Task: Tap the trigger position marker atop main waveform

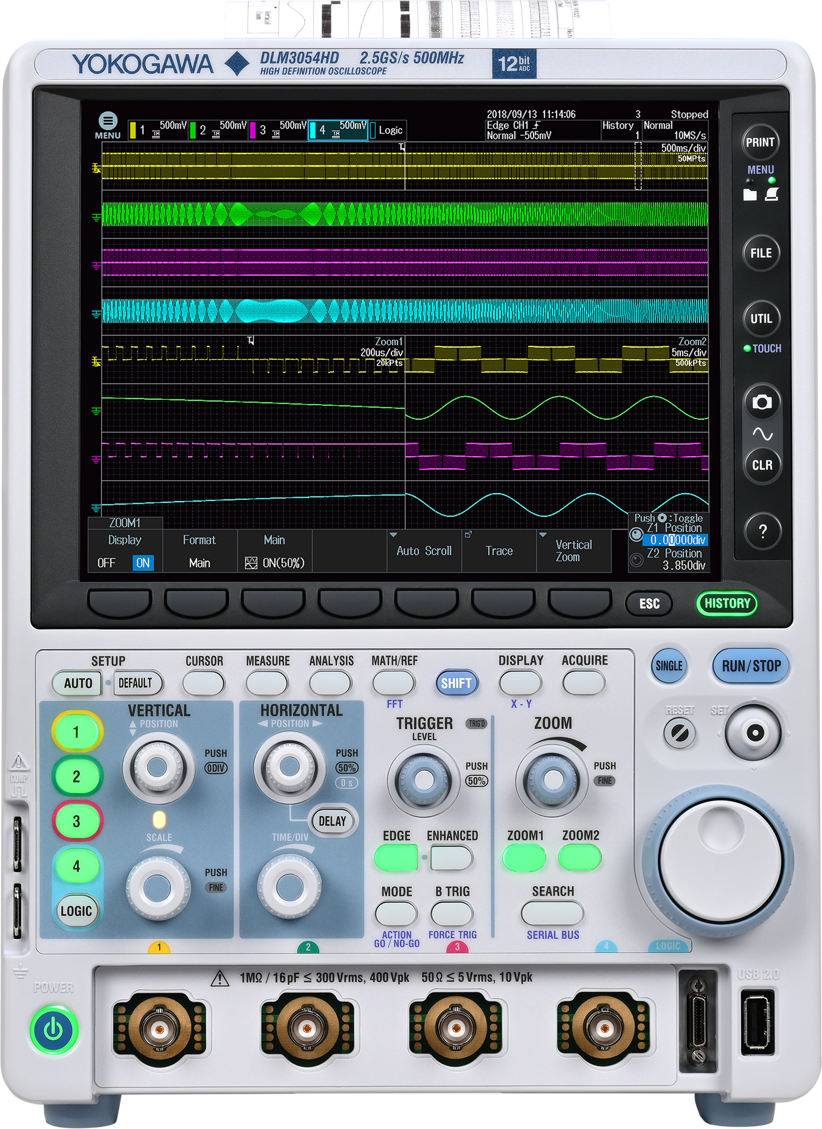Action: coord(402,147)
